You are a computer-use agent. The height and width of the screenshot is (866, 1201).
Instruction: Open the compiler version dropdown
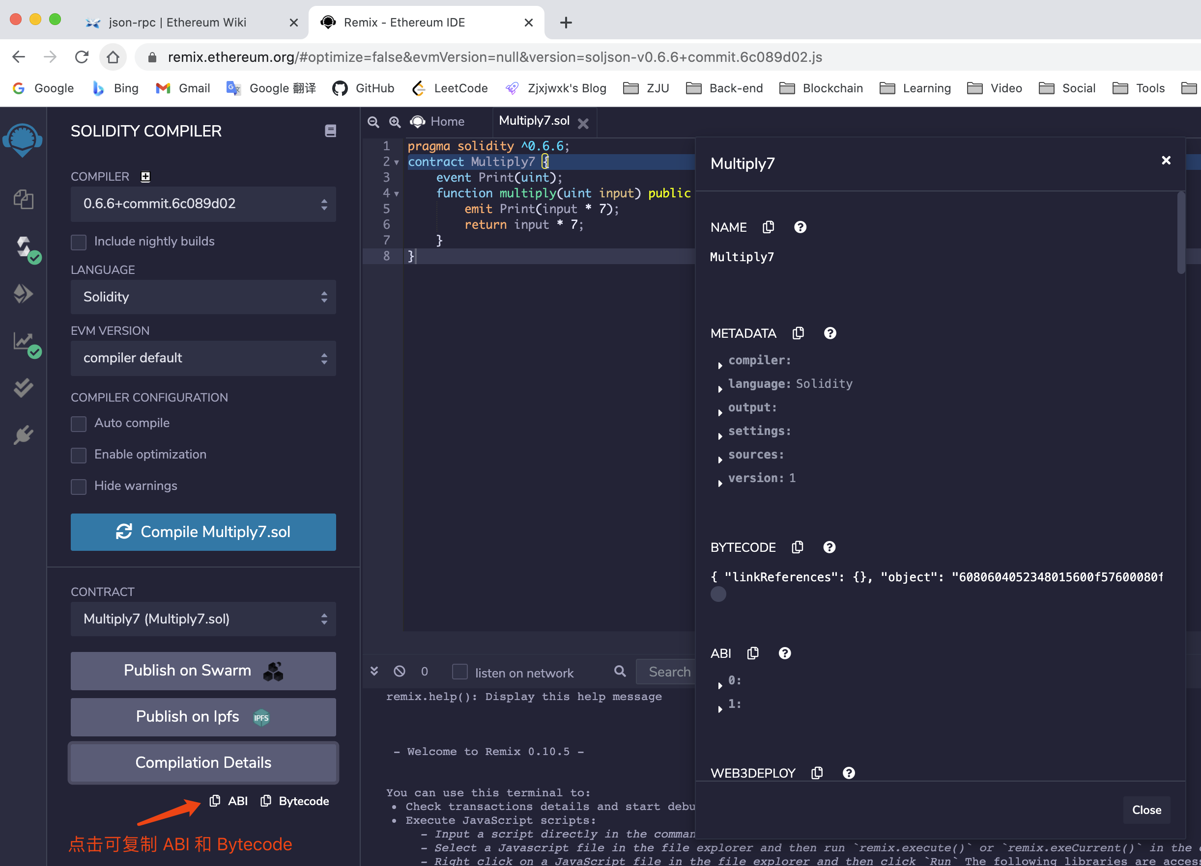click(x=203, y=204)
